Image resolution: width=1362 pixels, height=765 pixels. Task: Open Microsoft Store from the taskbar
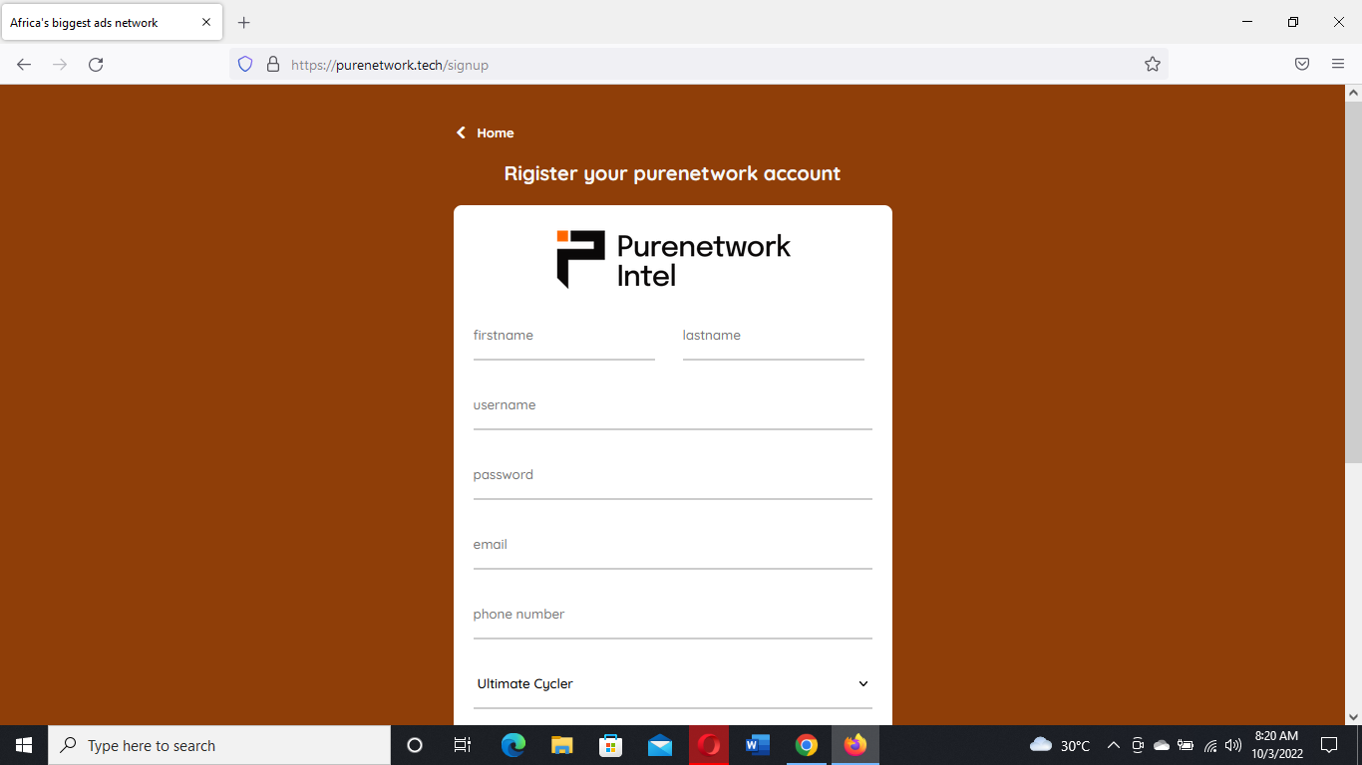click(611, 745)
